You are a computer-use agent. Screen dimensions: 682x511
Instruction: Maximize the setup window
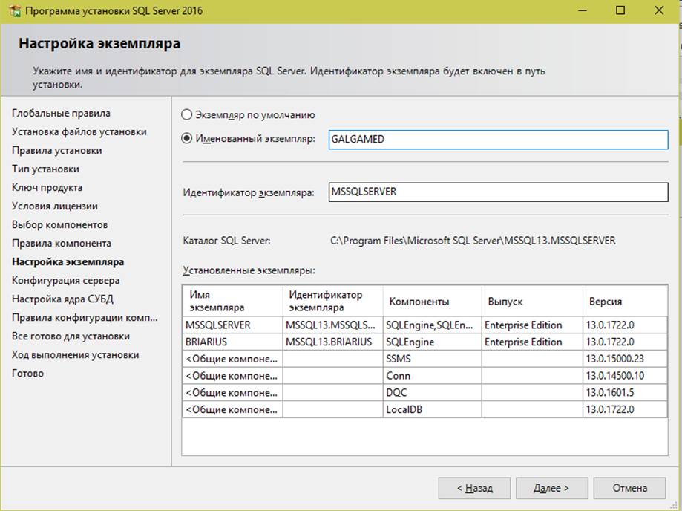620,10
